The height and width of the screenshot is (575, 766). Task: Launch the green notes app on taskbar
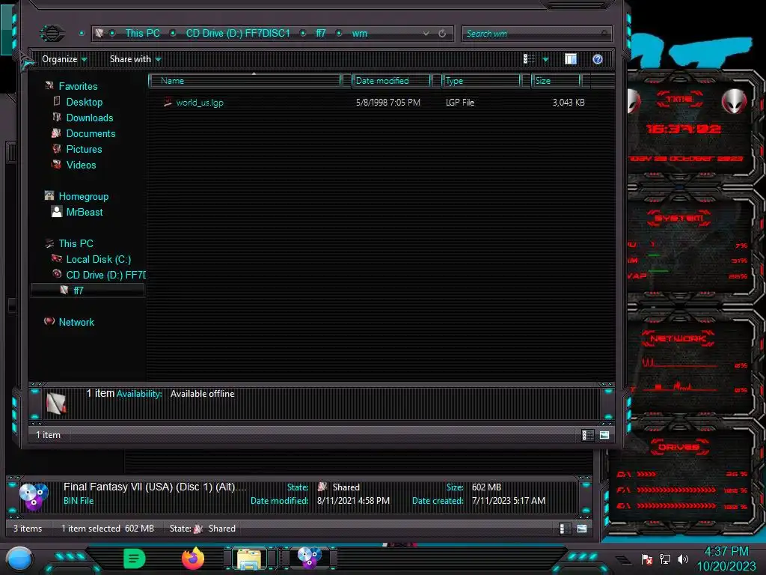(x=135, y=559)
